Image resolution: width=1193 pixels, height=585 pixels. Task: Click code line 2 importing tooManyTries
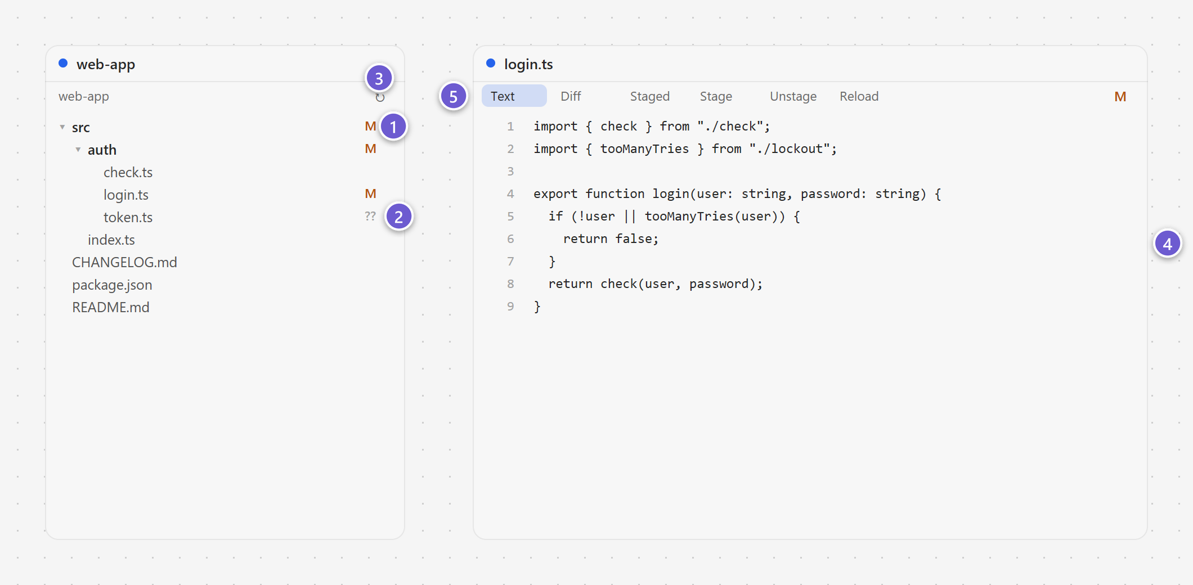click(685, 148)
